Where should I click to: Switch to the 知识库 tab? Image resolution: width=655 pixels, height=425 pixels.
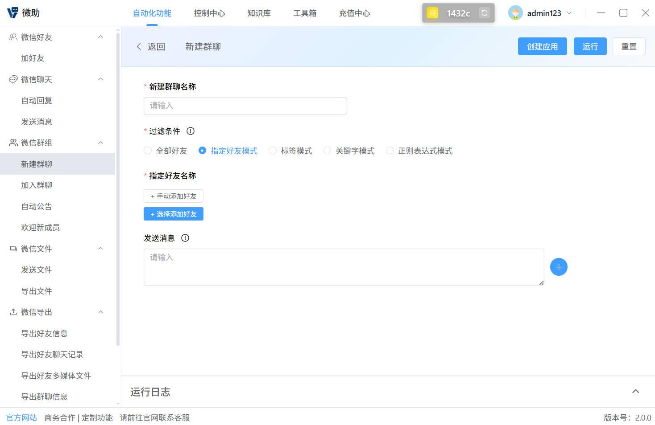click(259, 13)
